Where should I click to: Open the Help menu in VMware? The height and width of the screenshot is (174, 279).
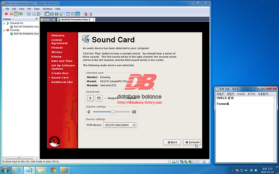[58, 9]
